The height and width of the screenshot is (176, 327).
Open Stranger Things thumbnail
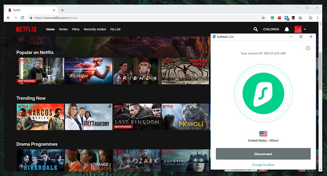(x=185, y=71)
